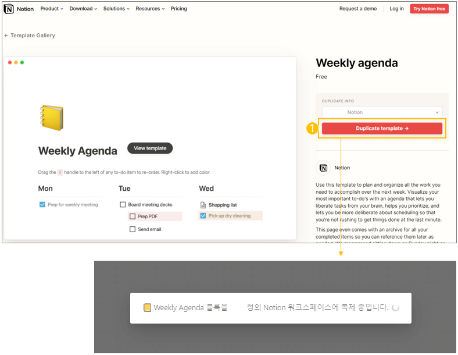Click the Board meeting decks text
The height and width of the screenshot is (355, 458).
tap(150, 205)
